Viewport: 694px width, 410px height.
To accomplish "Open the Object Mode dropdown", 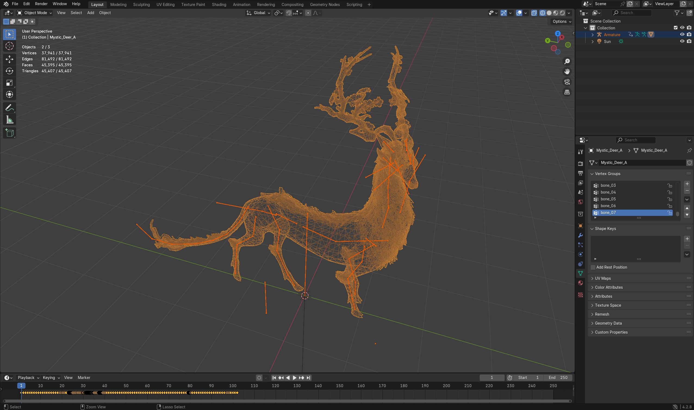I will point(34,13).
